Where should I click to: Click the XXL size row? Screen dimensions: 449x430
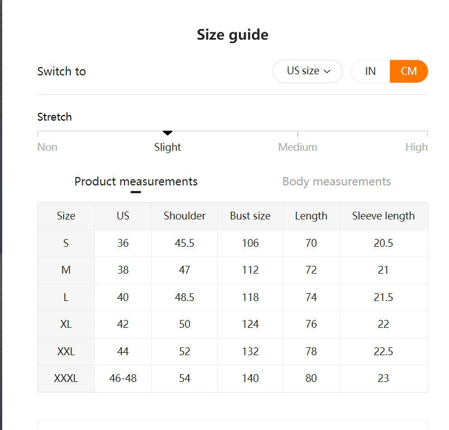pos(66,351)
